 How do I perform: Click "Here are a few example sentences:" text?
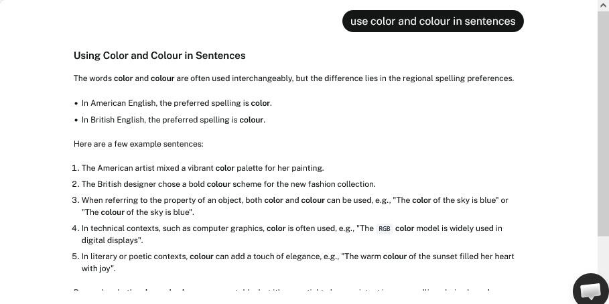[138, 144]
